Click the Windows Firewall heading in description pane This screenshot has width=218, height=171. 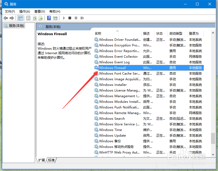point(52,34)
